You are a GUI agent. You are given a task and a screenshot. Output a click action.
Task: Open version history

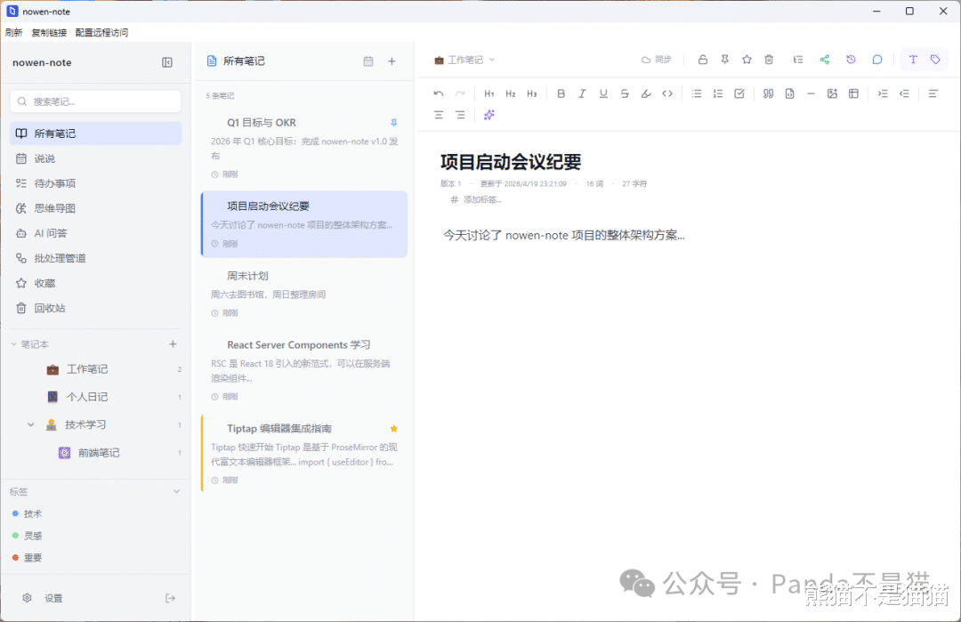point(851,60)
